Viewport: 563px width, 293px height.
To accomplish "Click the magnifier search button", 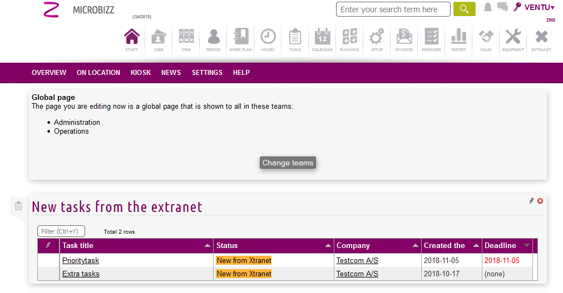I will tap(464, 9).
